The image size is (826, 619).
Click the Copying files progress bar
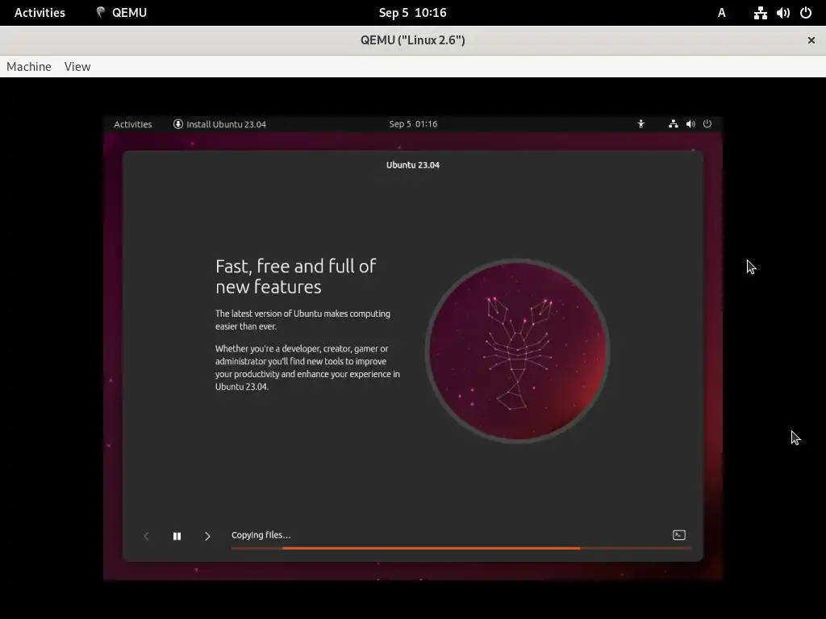coord(461,548)
